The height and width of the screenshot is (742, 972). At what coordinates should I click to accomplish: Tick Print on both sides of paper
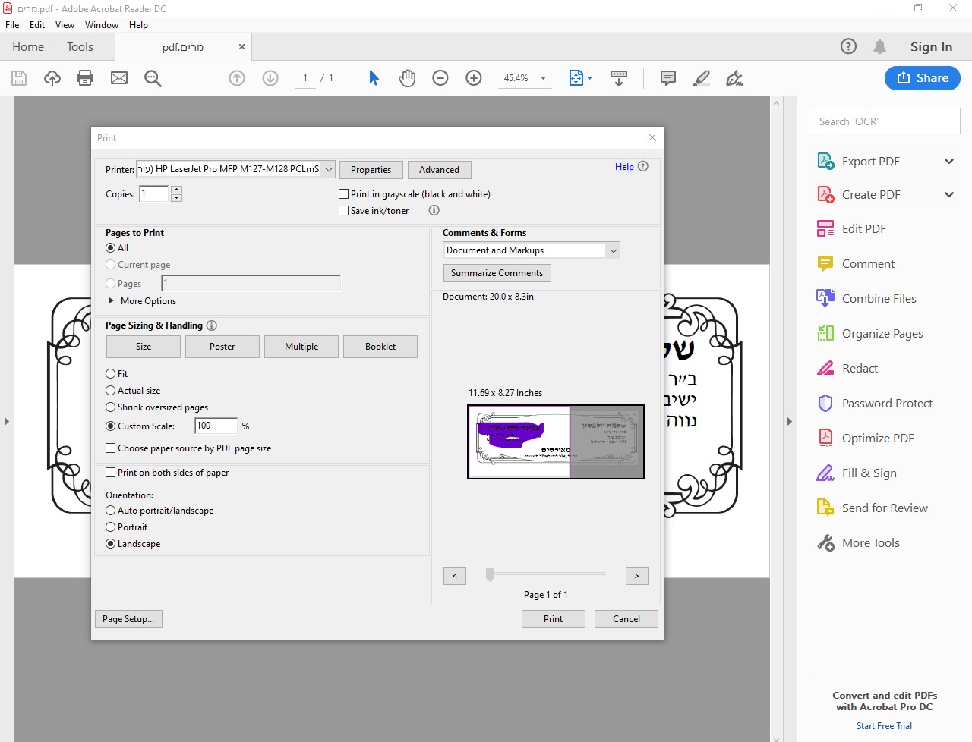(111, 473)
